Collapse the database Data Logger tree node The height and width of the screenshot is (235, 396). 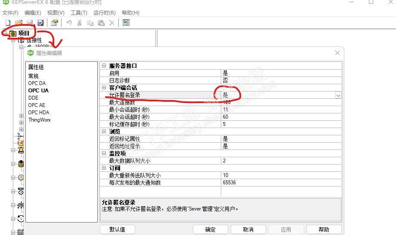point(13,164)
